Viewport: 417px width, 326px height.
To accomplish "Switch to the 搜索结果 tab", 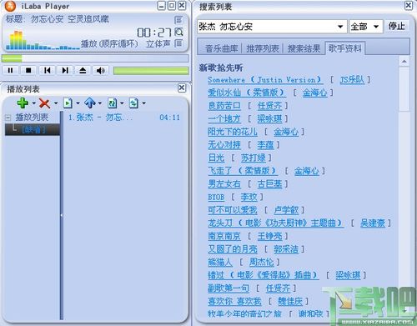I will [304, 48].
